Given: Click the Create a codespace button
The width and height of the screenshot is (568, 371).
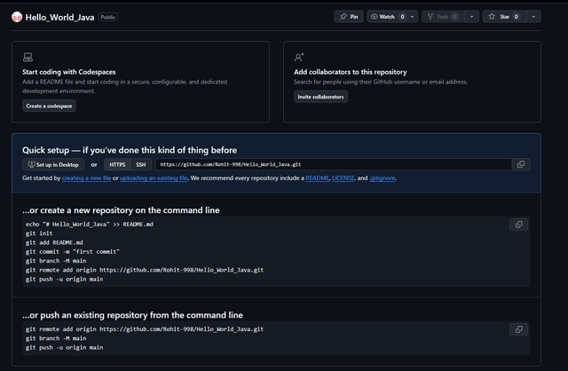Looking at the screenshot, I should click(x=50, y=106).
